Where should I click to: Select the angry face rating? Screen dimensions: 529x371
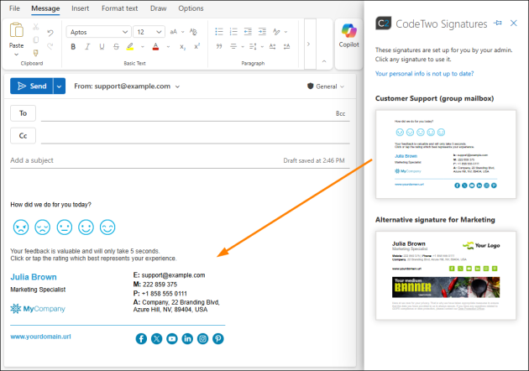[x=21, y=227]
